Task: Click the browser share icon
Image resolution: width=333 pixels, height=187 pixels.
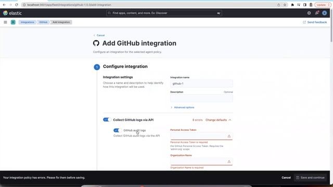Action: [278, 5]
